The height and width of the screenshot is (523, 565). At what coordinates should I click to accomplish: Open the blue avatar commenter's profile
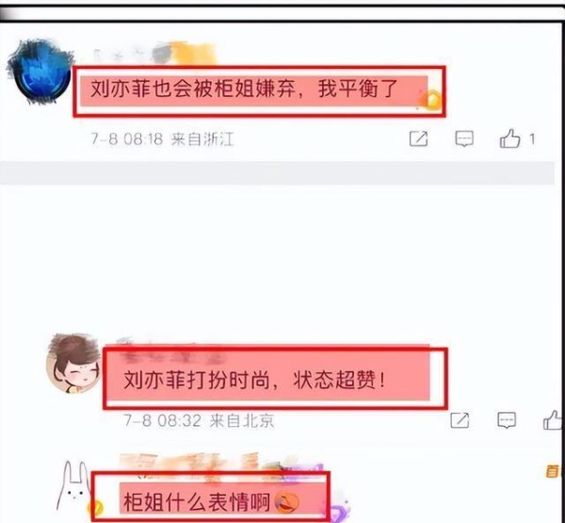click(40, 73)
